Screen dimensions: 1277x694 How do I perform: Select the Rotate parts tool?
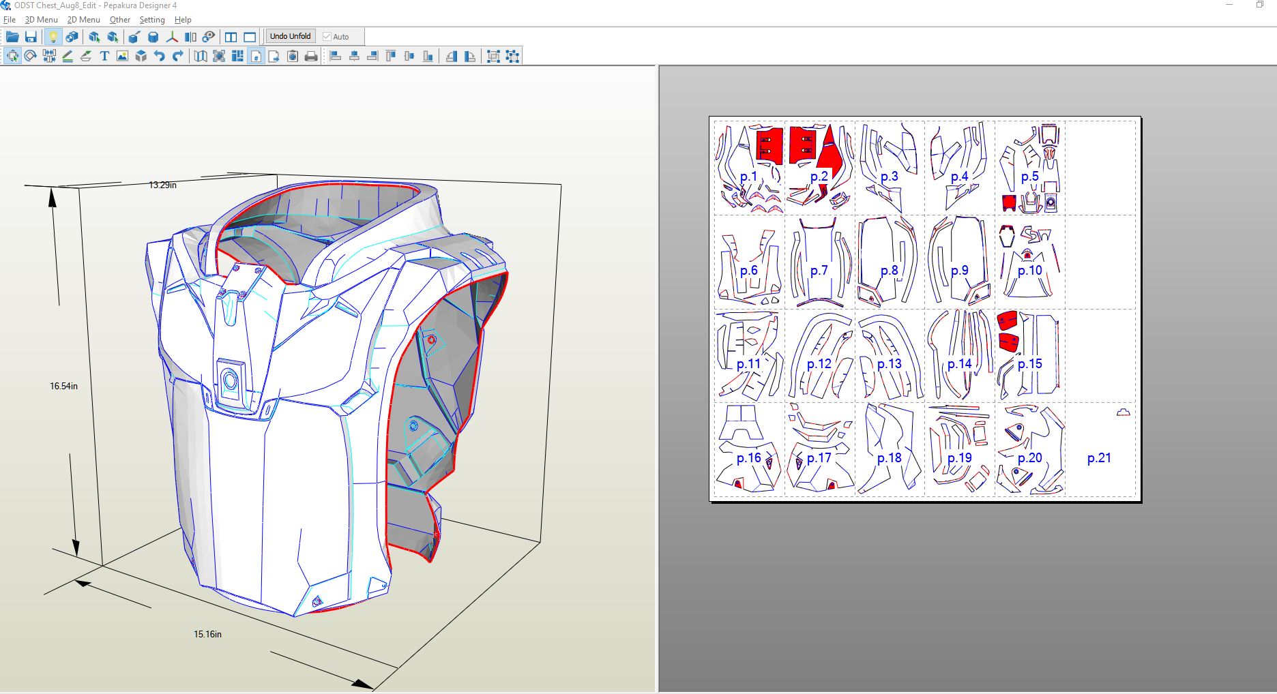pyautogui.click(x=31, y=56)
